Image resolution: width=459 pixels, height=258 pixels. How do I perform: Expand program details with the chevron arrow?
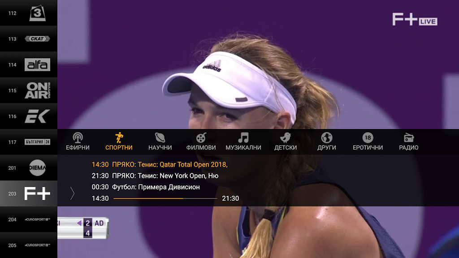pos(72,193)
